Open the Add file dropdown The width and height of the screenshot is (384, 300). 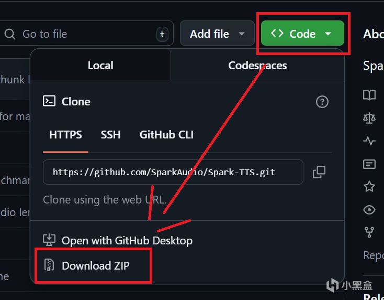coord(217,33)
